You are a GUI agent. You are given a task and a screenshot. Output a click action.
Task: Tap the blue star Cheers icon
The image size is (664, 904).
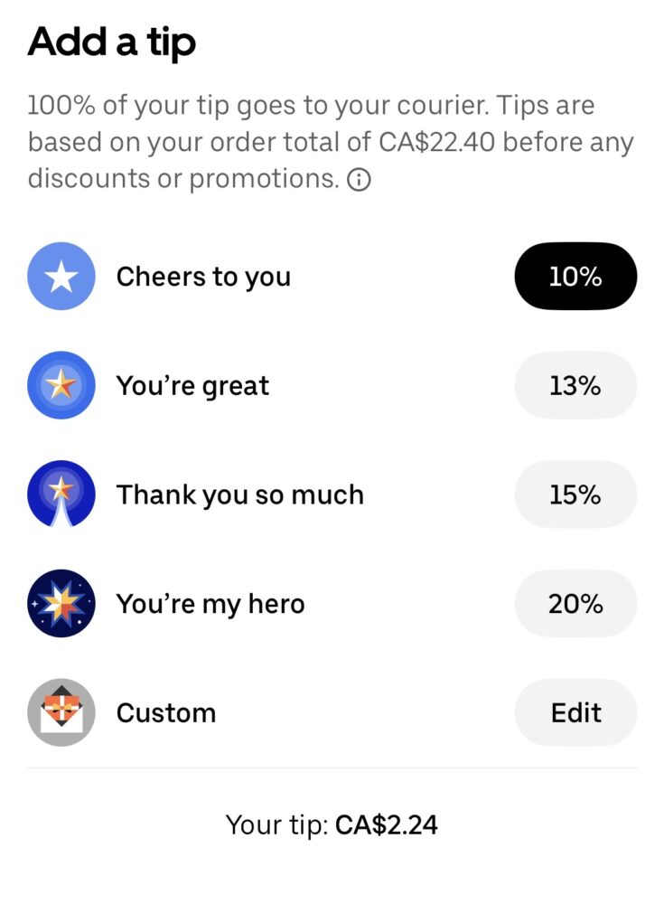(x=61, y=277)
